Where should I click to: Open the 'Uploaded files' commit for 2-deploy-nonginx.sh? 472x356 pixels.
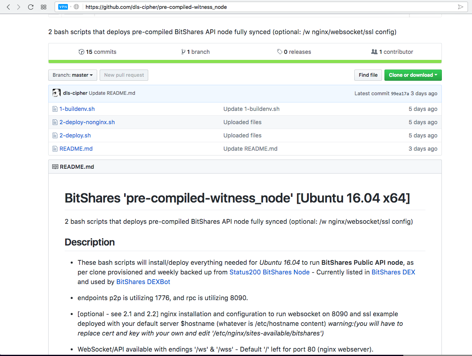(242, 122)
